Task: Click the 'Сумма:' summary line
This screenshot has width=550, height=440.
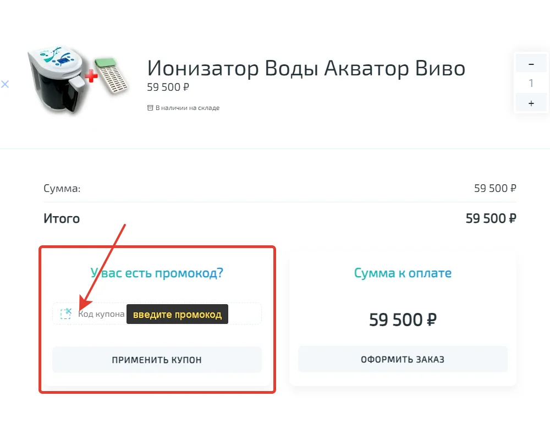Action: tap(62, 188)
